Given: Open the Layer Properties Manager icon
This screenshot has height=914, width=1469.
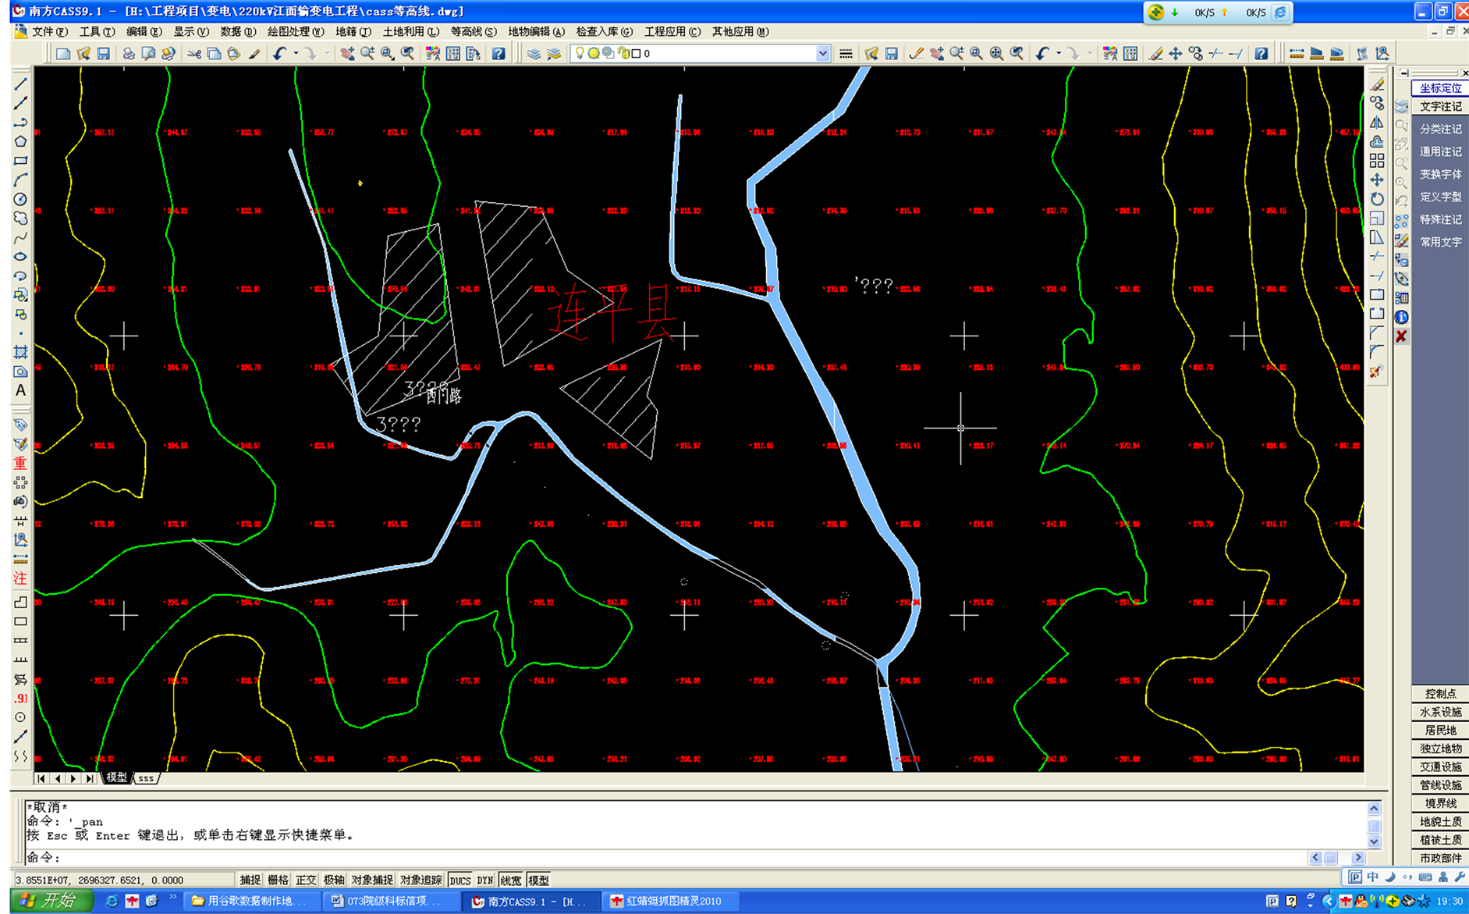Looking at the screenshot, I should pyautogui.click(x=534, y=54).
